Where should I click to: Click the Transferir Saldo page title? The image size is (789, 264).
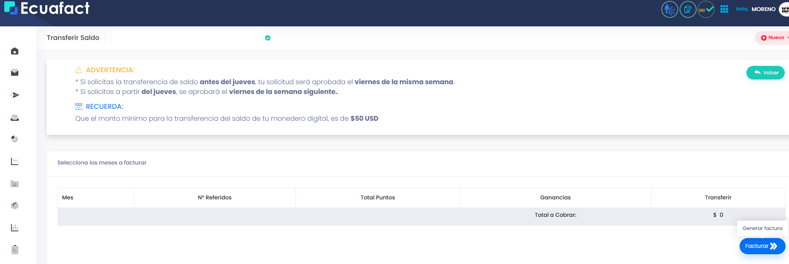pos(73,38)
